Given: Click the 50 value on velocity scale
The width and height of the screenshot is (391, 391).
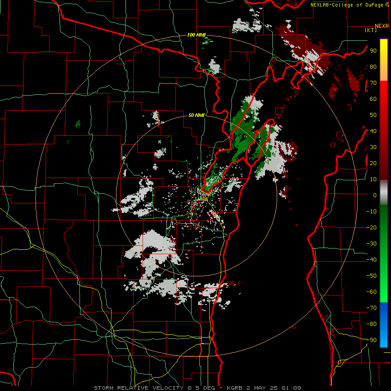Looking at the screenshot, I should pos(373,115).
